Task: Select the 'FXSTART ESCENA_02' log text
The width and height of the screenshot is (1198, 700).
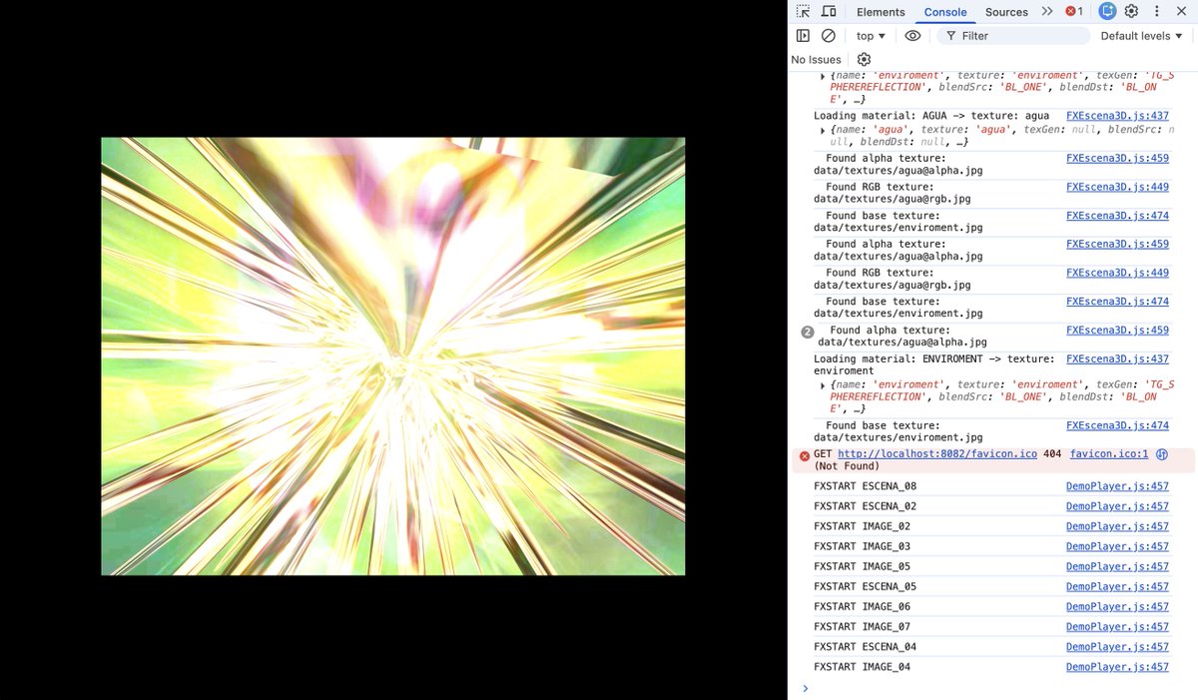Action: (x=865, y=506)
